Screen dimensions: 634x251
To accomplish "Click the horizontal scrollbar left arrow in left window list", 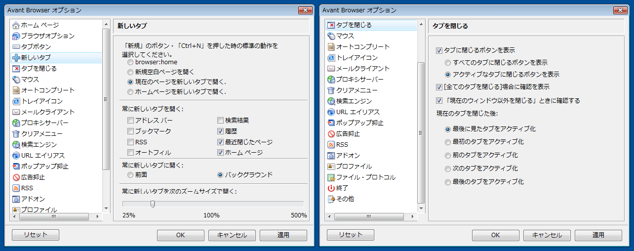I will [15, 216].
